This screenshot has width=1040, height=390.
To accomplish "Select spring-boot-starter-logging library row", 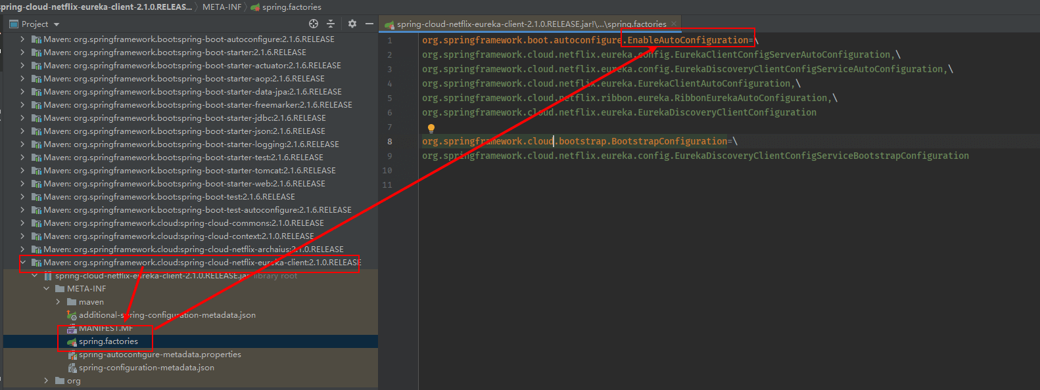I will [x=191, y=144].
